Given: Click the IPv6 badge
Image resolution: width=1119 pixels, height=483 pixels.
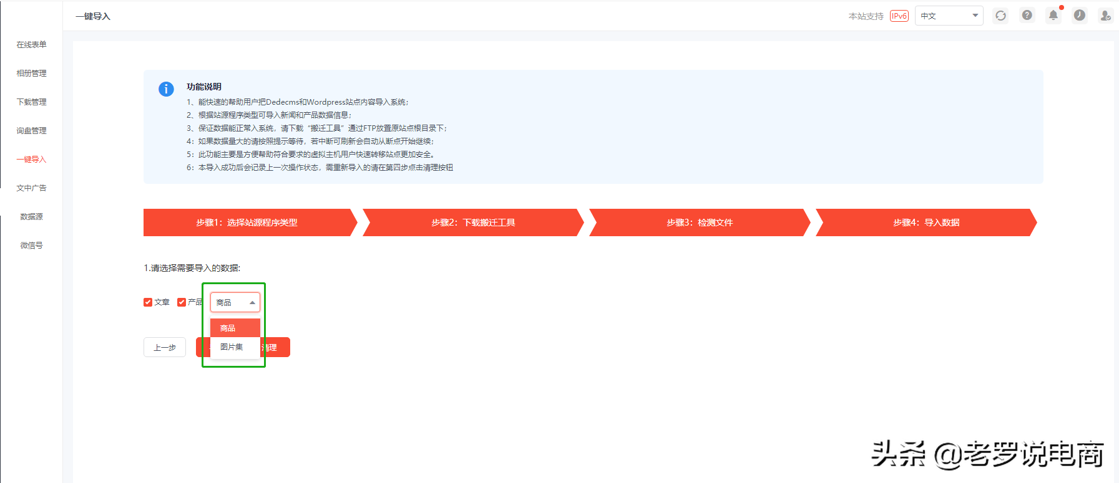Looking at the screenshot, I should coord(899,16).
